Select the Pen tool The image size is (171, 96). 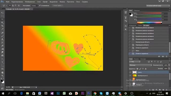click(2, 59)
